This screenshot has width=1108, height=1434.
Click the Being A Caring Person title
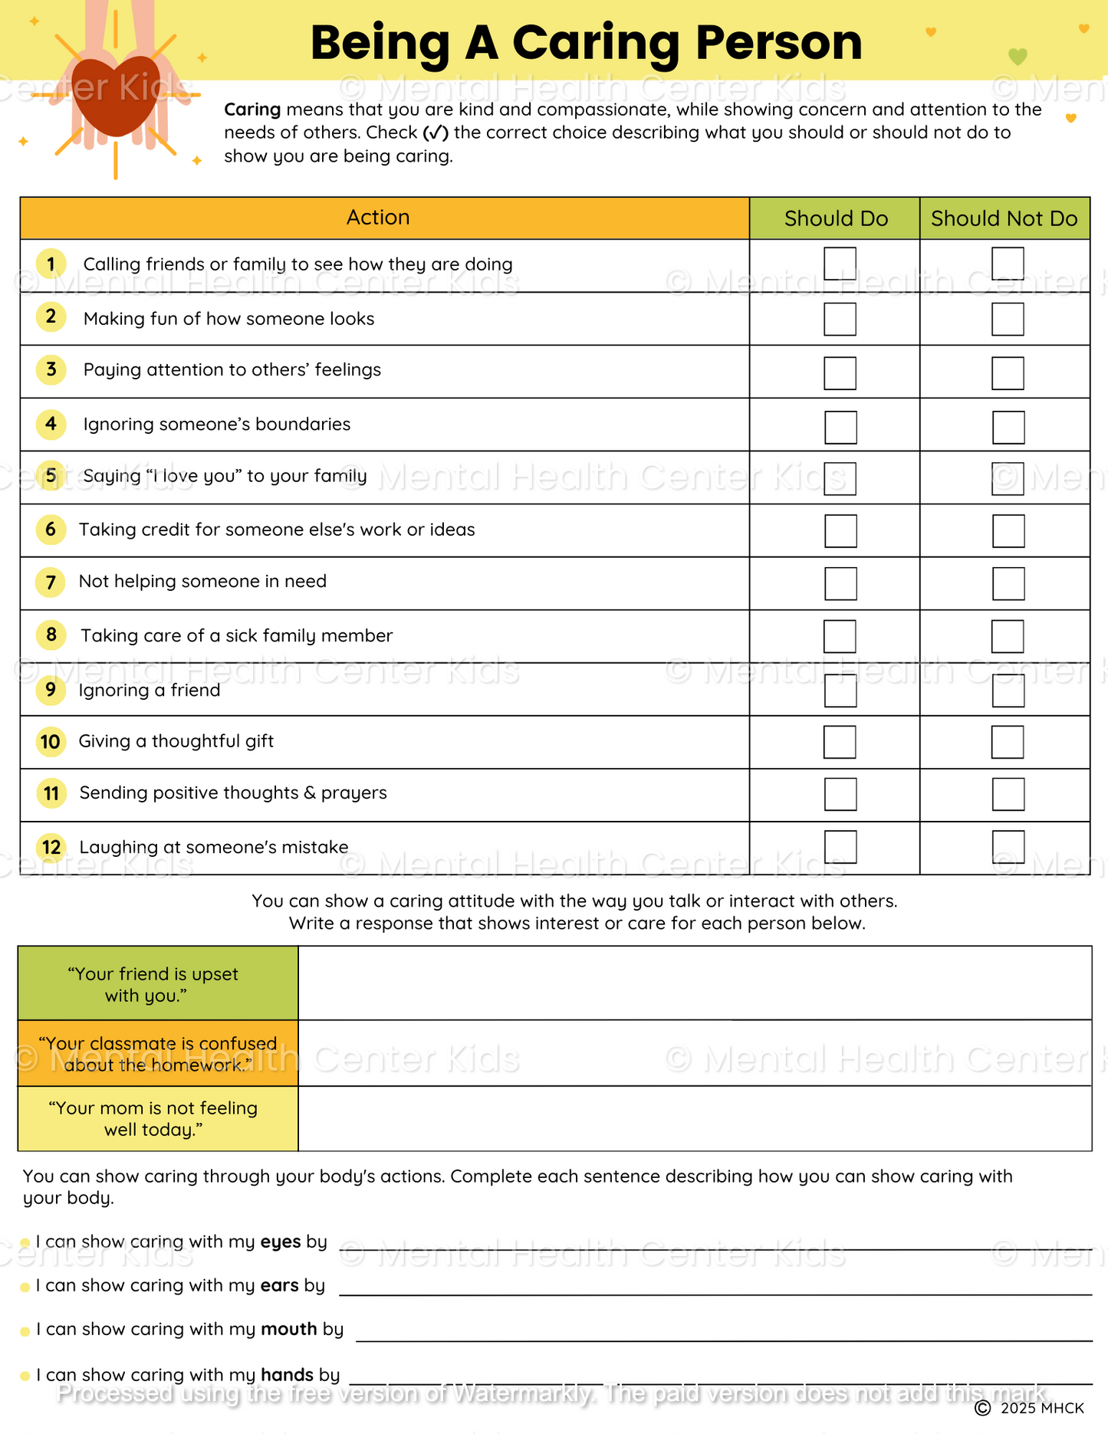[x=586, y=42]
